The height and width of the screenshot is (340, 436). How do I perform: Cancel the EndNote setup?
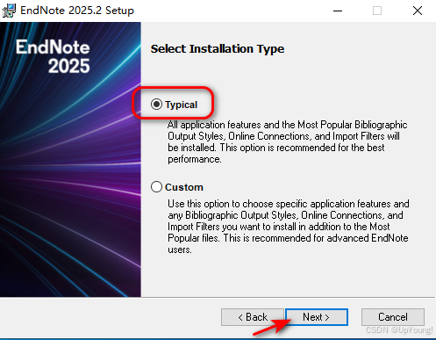coord(393,317)
